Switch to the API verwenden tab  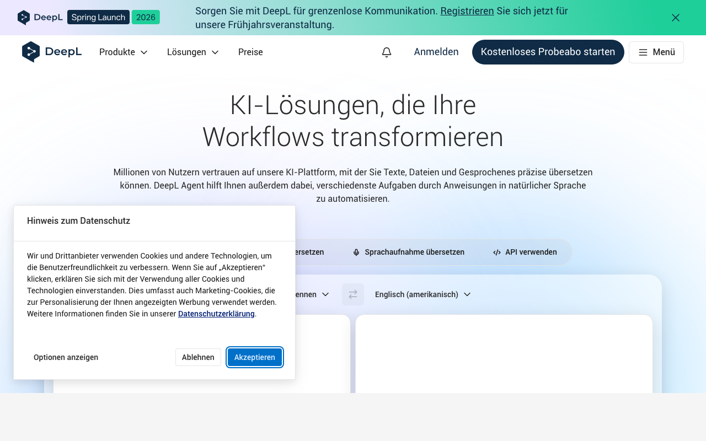pyautogui.click(x=525, y=252)
